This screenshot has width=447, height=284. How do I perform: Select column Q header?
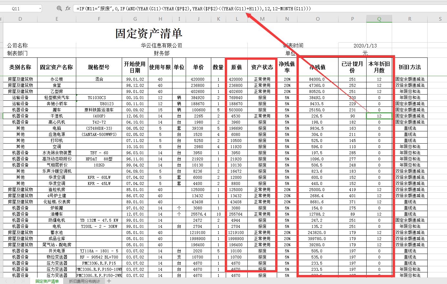pyautogui.click(x=379, y=19)
